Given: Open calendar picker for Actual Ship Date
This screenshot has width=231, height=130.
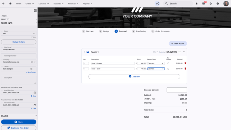Looking at the screenshot, I should [35, 93].
